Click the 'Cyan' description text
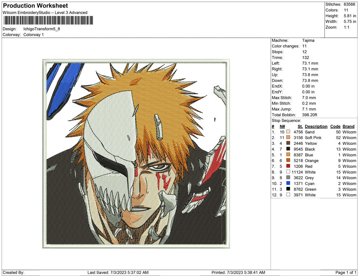359x276 pixels. [x=310, y=183]
